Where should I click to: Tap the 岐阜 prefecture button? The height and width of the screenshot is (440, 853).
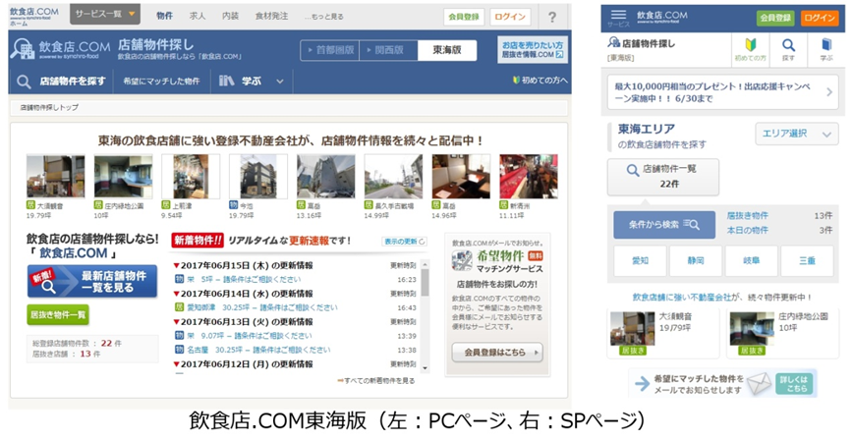(751, 261)
